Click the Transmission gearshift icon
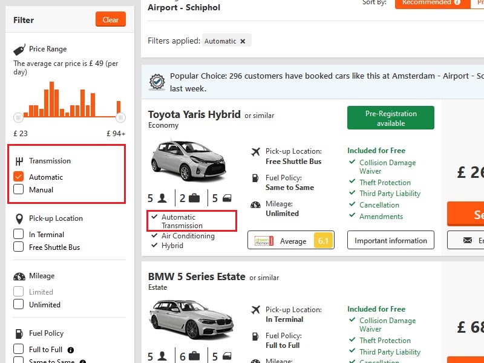This screenshot has height=363, width=484. [x=19, y=161]
